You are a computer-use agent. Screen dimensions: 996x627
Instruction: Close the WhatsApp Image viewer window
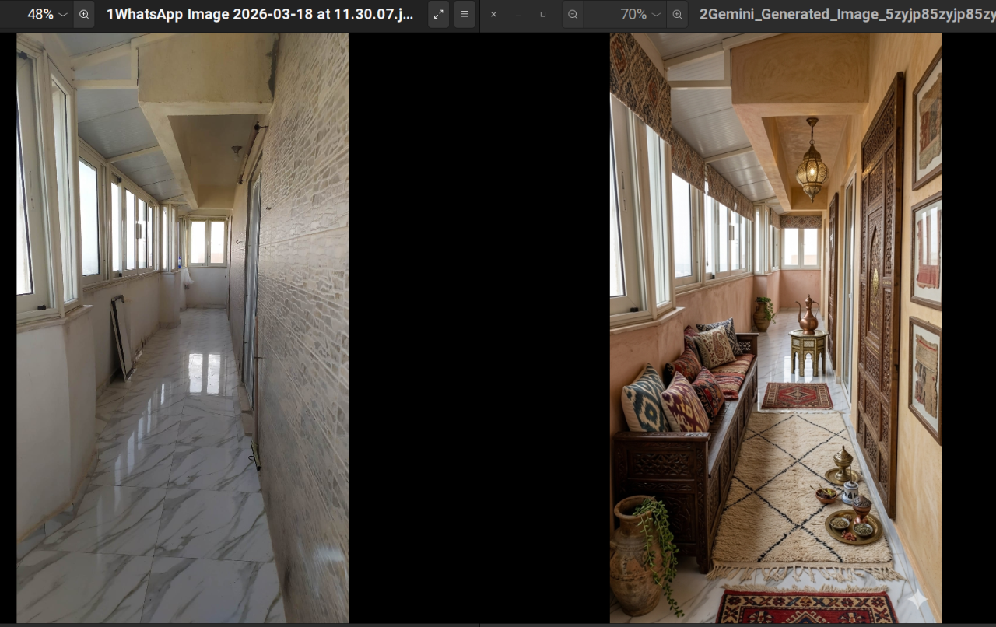click(493, 14)
